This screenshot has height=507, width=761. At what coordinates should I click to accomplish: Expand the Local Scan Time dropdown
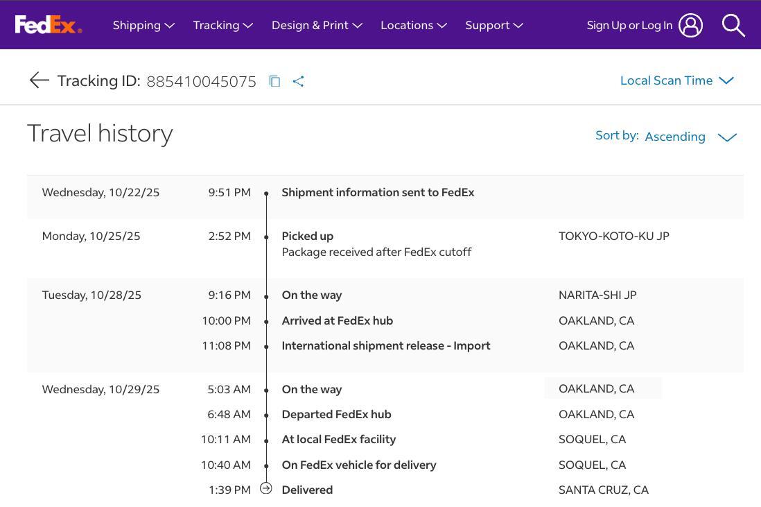click(x=676, y=80)
